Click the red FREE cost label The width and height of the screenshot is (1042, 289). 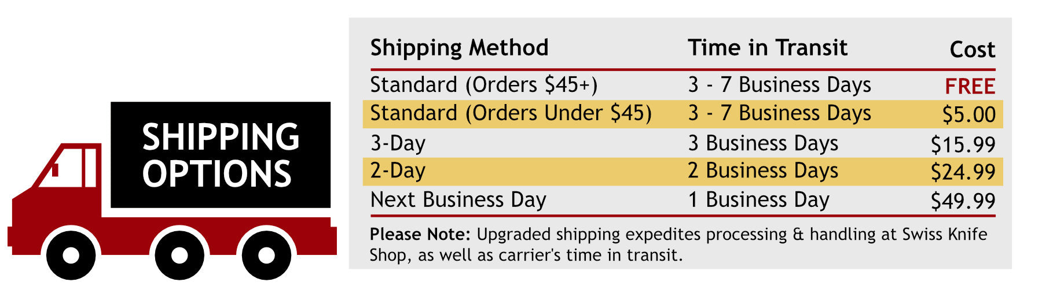[970, 87]
